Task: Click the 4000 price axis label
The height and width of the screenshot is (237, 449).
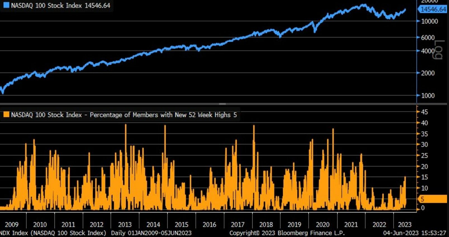Action: [428, 51]
